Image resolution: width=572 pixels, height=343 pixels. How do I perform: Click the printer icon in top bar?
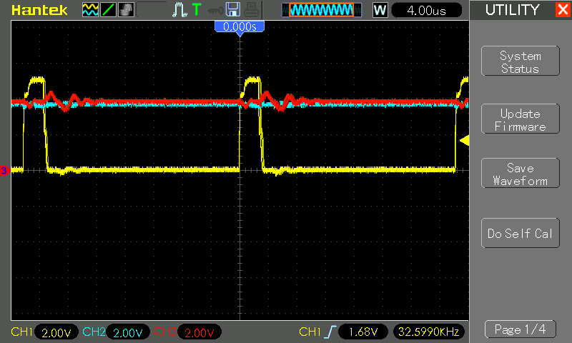pyautogui.click(x=250, y=10)
